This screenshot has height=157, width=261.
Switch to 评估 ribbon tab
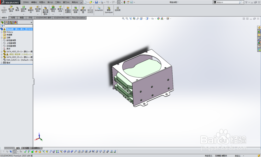[x=31, y=18]
